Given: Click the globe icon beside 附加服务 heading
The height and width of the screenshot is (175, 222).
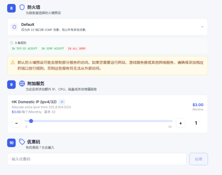Looking at the screenshot, I should click(22, 84).
